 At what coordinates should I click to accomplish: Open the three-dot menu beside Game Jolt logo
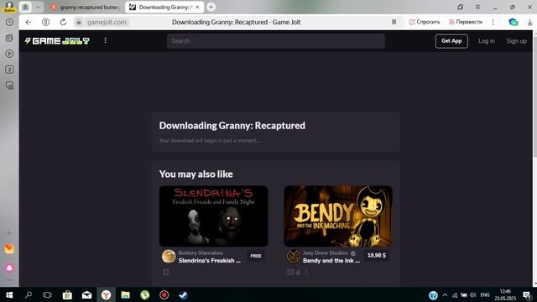point(105,41)
